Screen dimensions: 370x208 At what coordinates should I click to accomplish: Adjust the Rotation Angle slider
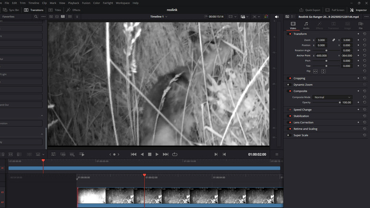point(326,50)
